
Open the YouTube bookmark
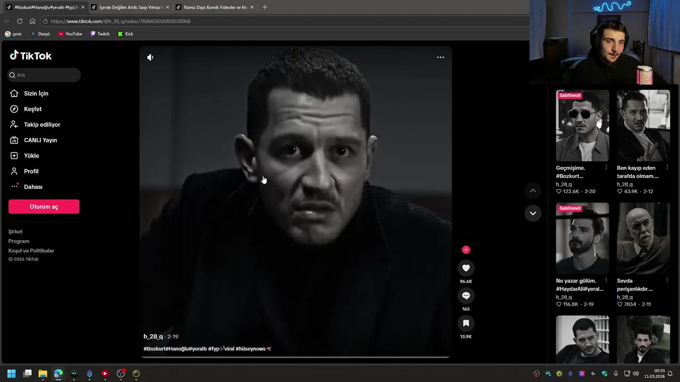70,34
